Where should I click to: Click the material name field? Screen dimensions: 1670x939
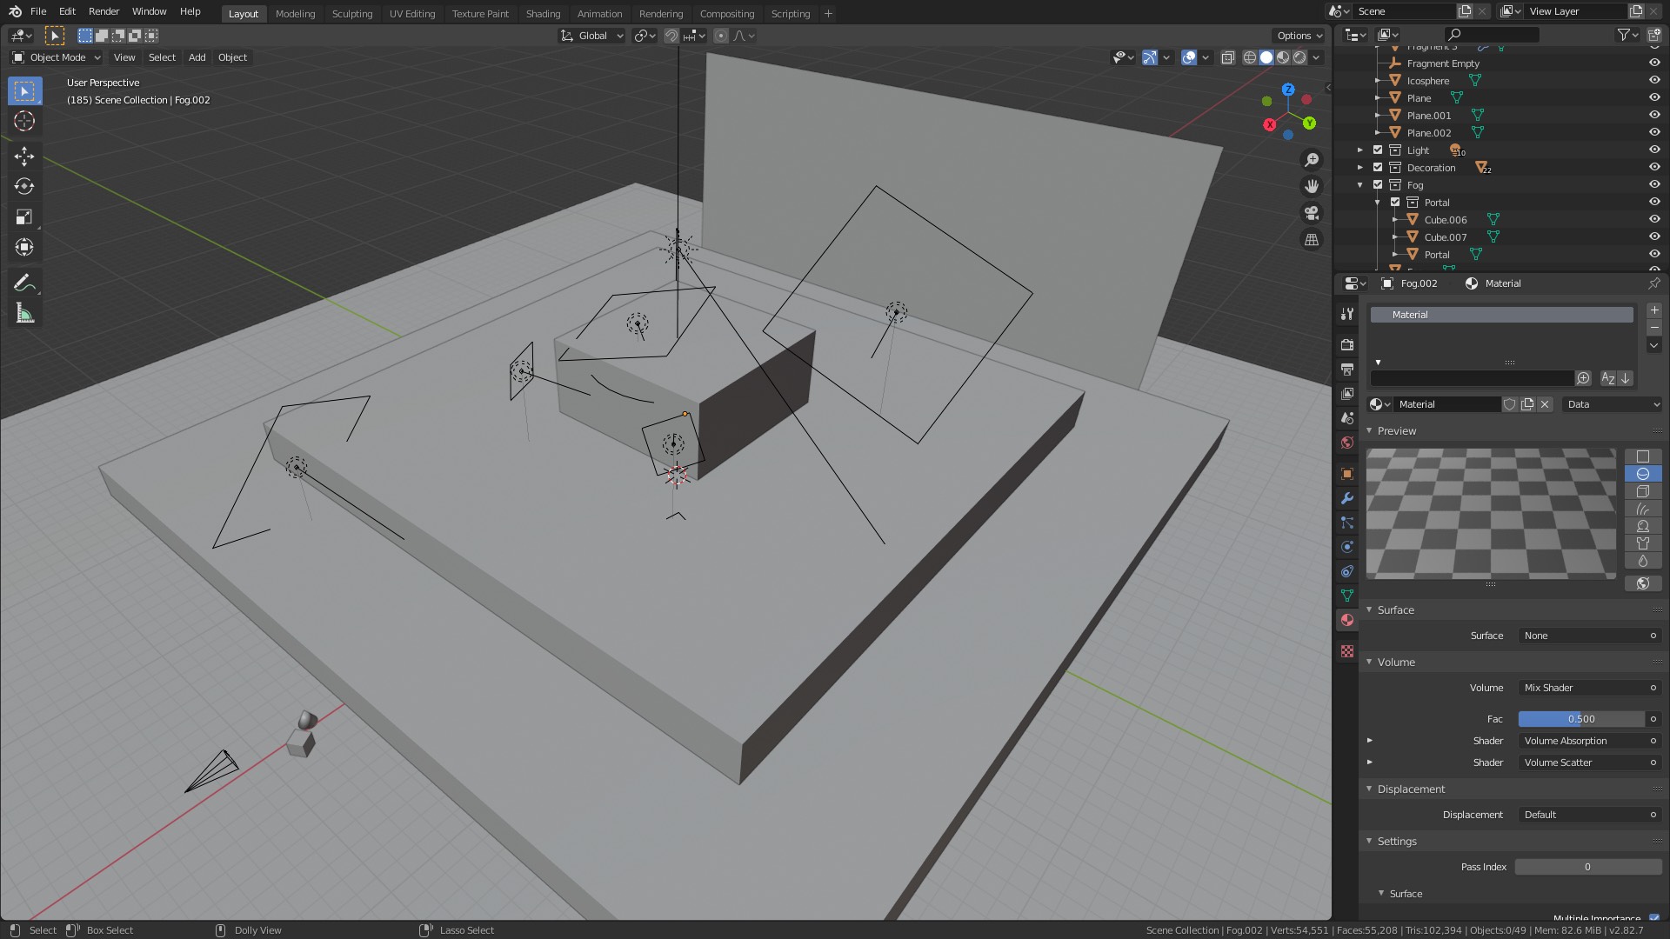[x=1447, y=404]
